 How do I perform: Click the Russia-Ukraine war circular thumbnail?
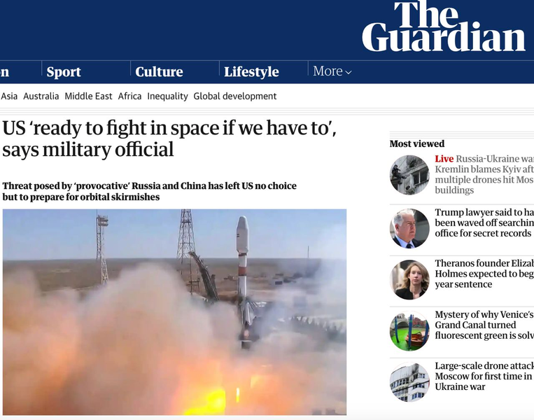click(x=409, y=175)
